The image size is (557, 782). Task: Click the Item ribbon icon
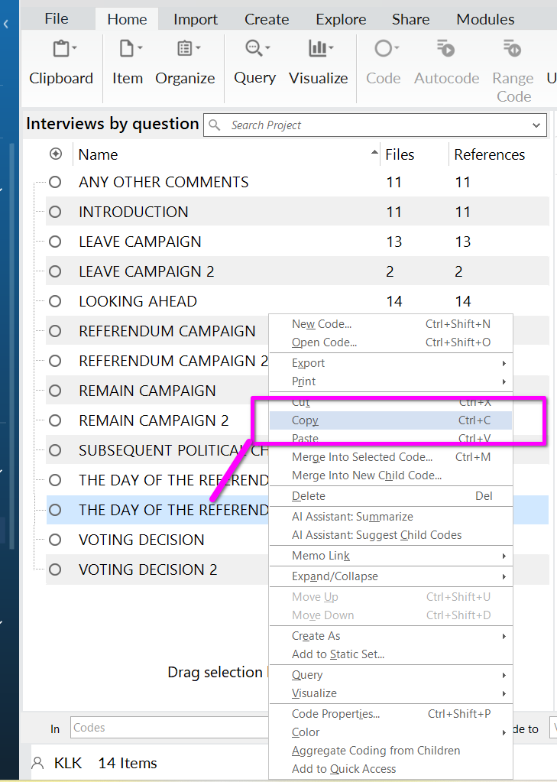pos(128,61)
